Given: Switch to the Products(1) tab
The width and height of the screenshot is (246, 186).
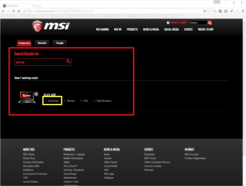Looking at the screenshot, I should 24,43.
